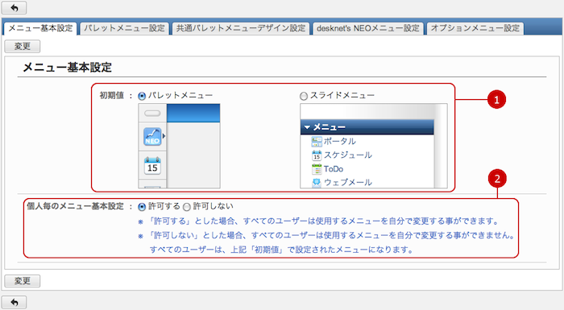
Task: Click the blue header in palette preview
Action: (x=193, y=113)
